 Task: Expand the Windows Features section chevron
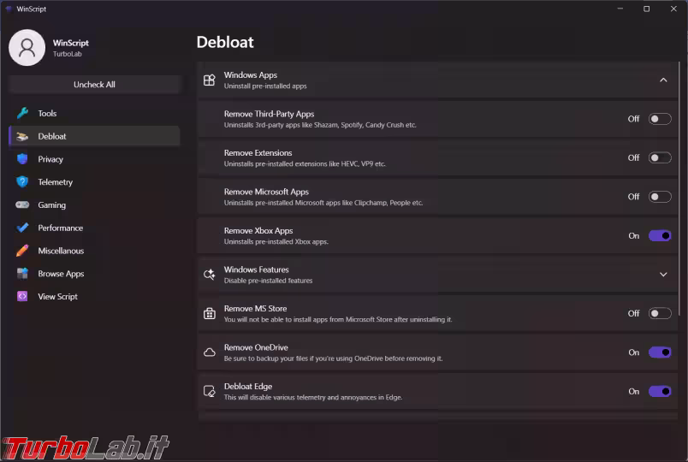pyautogui.click(x=663, y=275)
